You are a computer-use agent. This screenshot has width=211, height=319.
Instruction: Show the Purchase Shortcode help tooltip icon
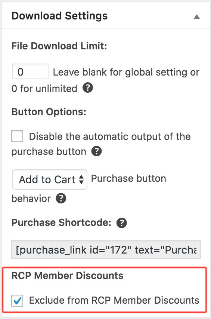click(122, 223)
